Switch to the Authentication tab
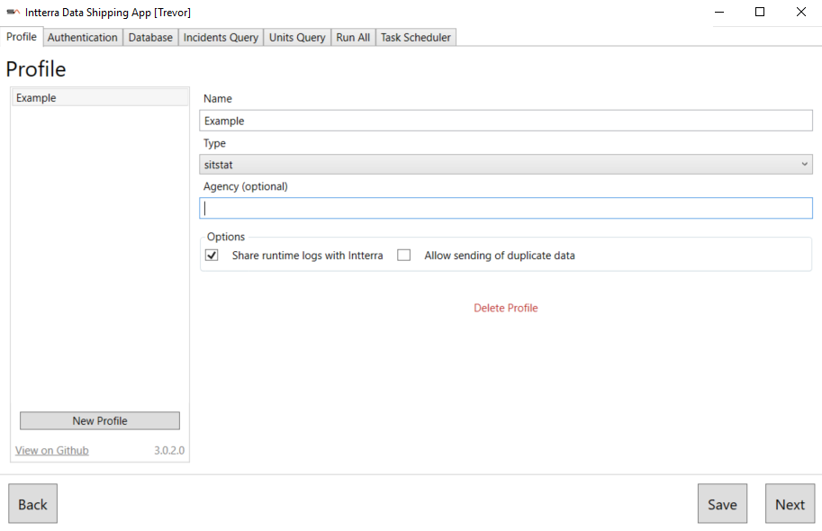This screenshot has width=822, height=531. (82, 37)
